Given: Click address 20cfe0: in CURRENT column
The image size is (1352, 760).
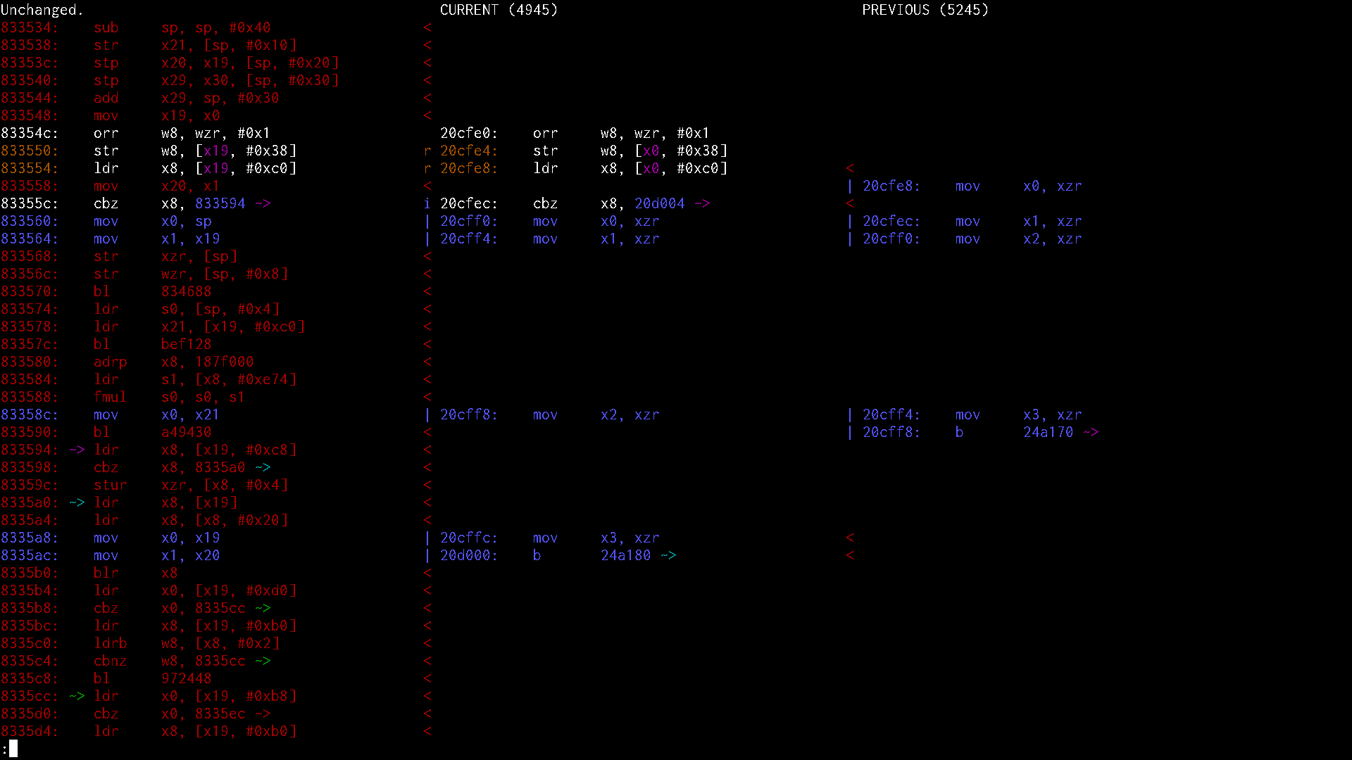Looking at the screenshot, I should [x=469, y=133].
